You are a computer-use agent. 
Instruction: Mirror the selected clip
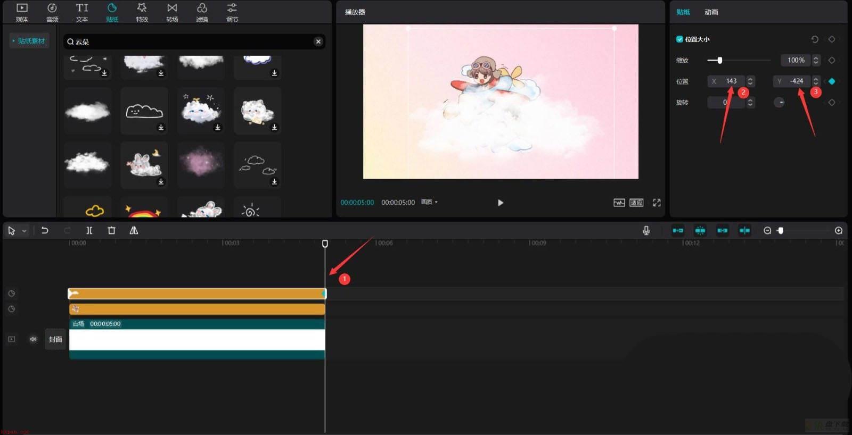pyautogui.click(x=134, y=230)
